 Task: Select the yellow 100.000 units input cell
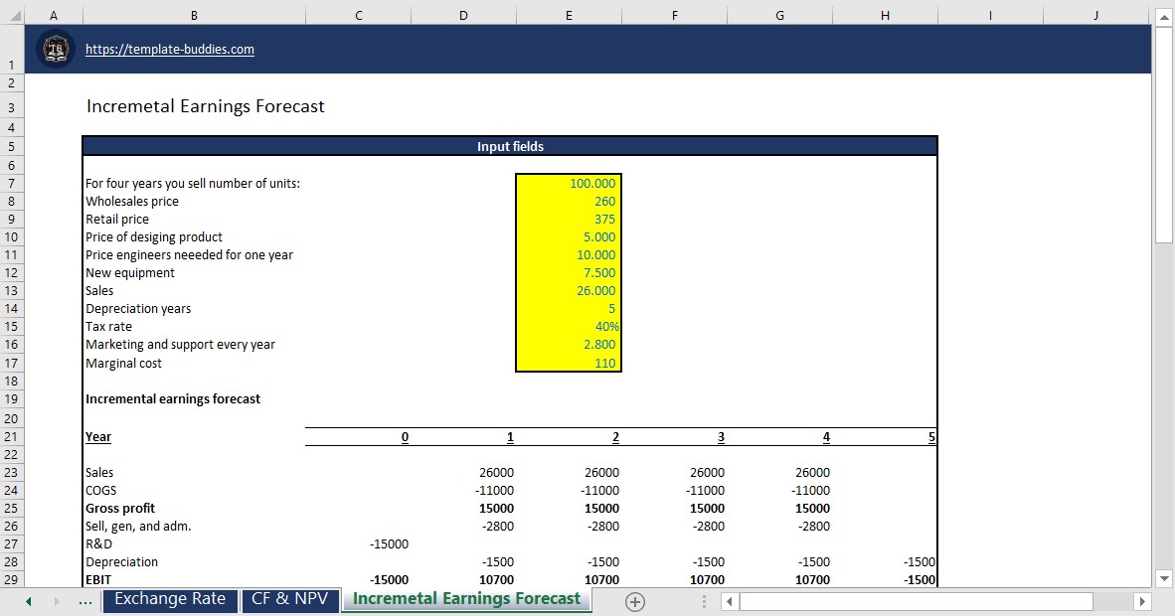[568, 183]
